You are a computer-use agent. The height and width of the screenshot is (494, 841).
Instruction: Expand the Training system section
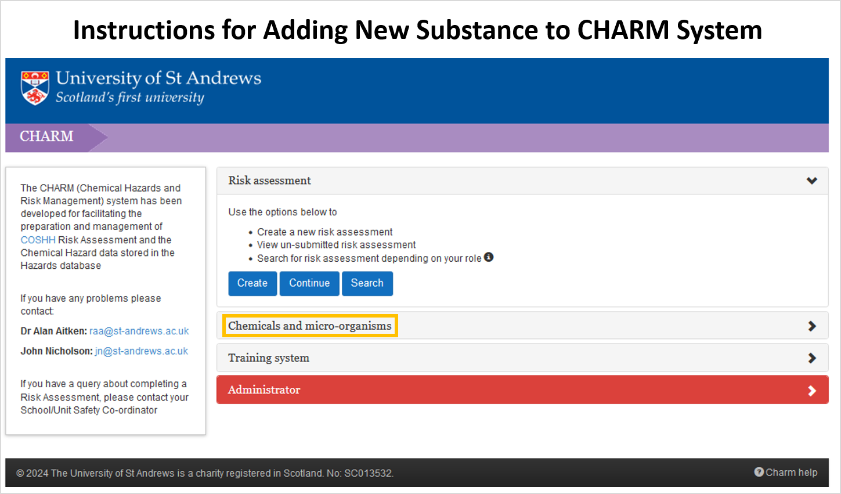coord(811,358)
